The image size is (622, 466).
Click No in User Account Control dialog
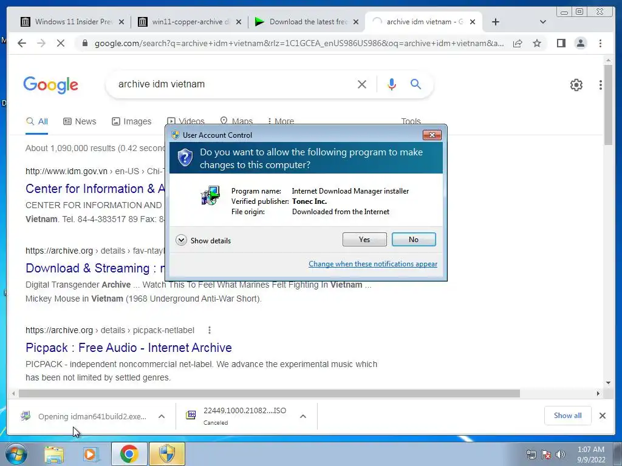click(x=413, y=239)
